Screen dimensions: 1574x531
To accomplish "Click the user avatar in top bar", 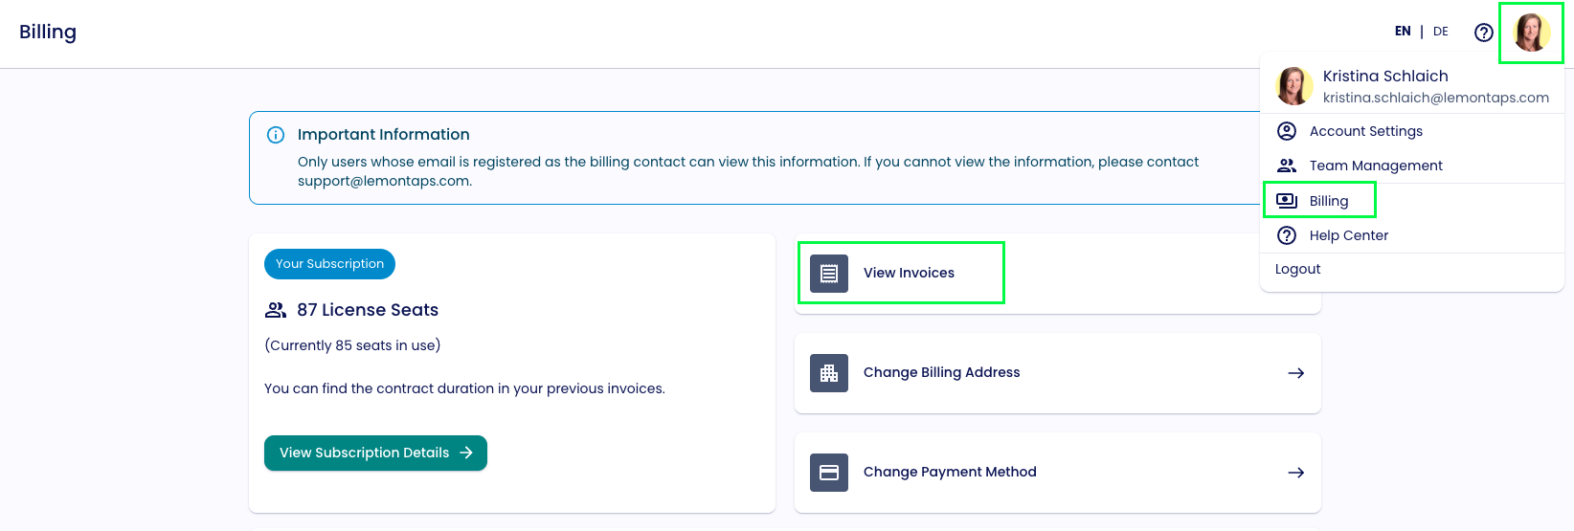I will tap(1531, 33).
